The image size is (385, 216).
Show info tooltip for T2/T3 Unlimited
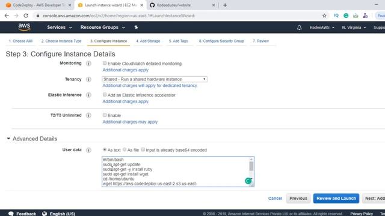point(88,115)
